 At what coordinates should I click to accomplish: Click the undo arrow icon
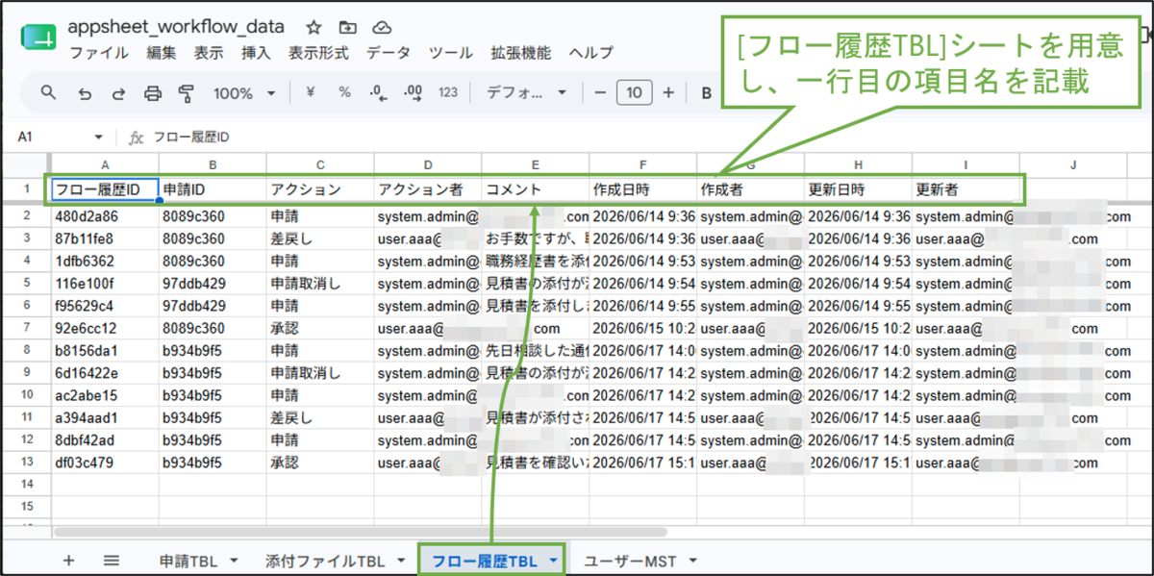85,93
